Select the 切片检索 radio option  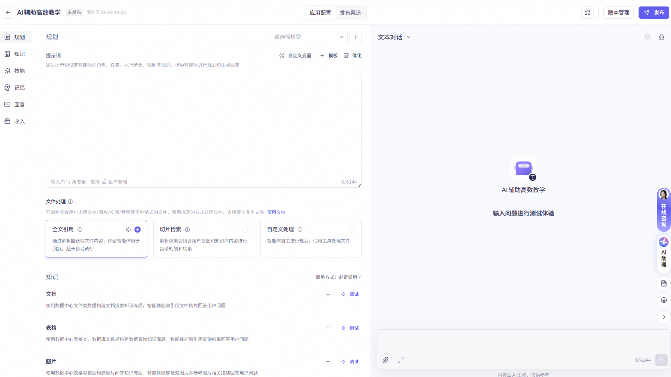click(x=245, y=230)
